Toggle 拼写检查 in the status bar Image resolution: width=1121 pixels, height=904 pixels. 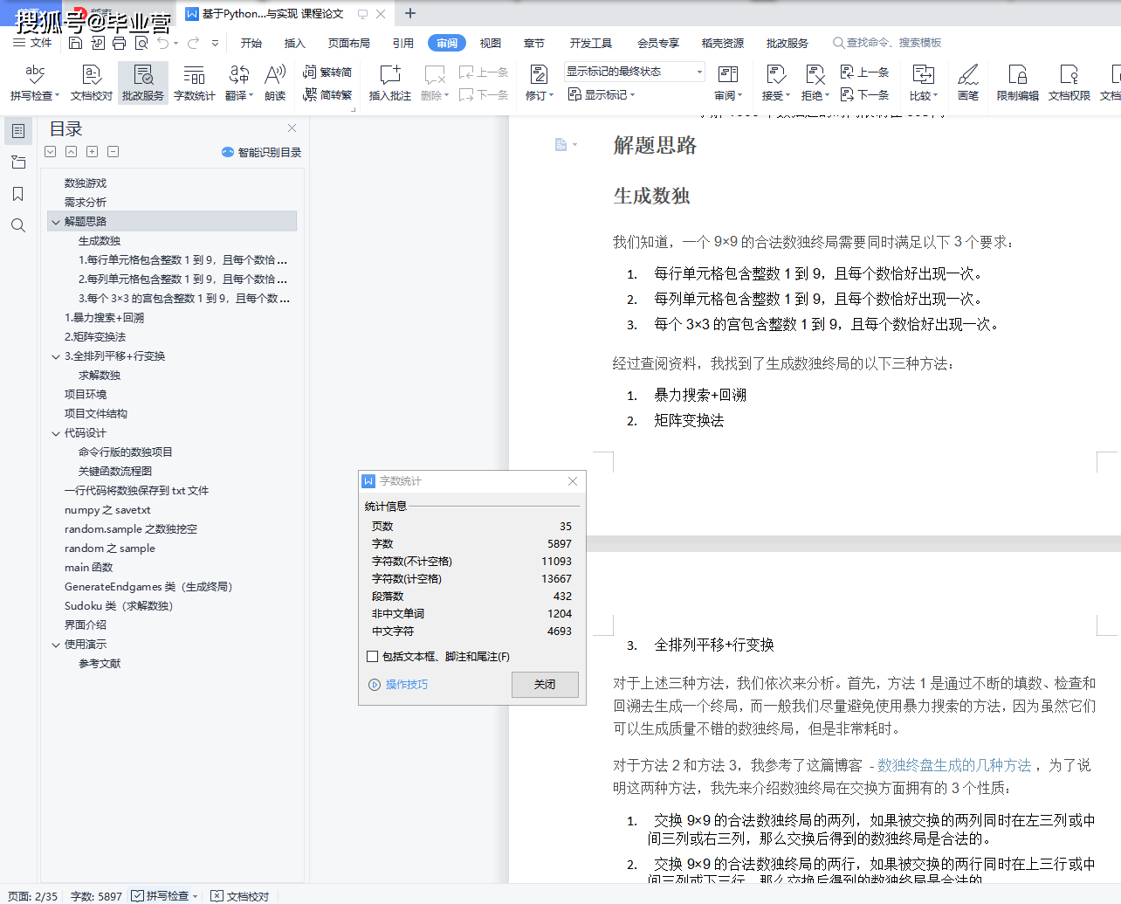click(x=165, y=896)
